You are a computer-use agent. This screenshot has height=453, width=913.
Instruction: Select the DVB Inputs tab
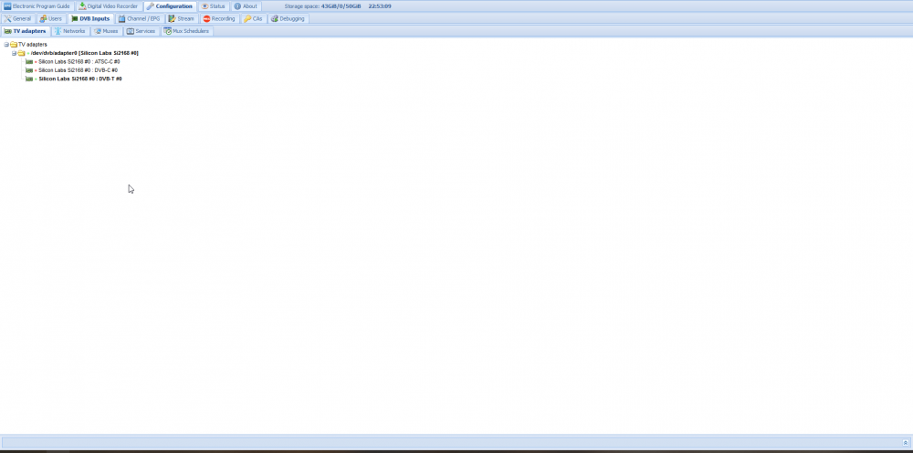90,18
